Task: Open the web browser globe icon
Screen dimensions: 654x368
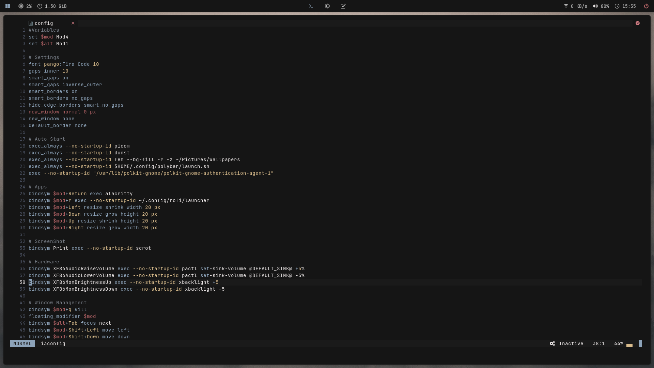Action: 327,6
